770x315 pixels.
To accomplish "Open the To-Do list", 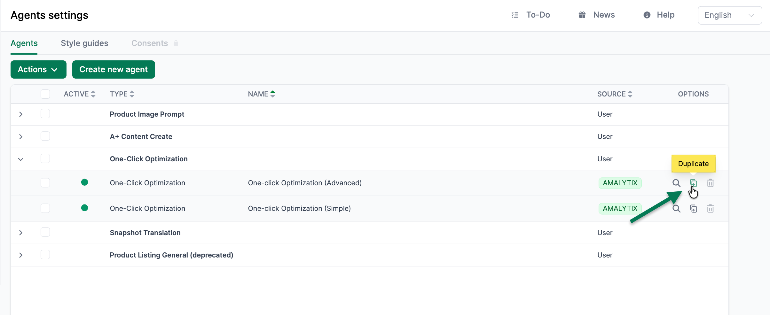I will [531, 15].
